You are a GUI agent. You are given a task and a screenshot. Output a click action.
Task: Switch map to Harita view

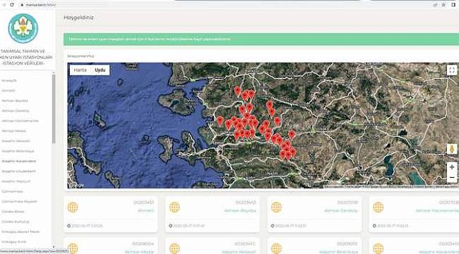tap(80, 71)
